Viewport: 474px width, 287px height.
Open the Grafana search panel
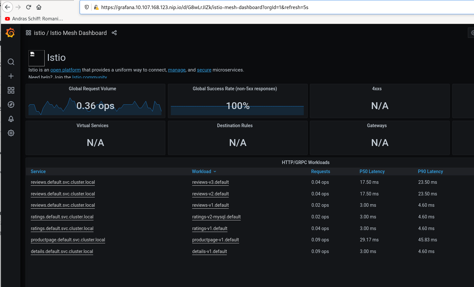pyautogui.click(x=11, y=62)
